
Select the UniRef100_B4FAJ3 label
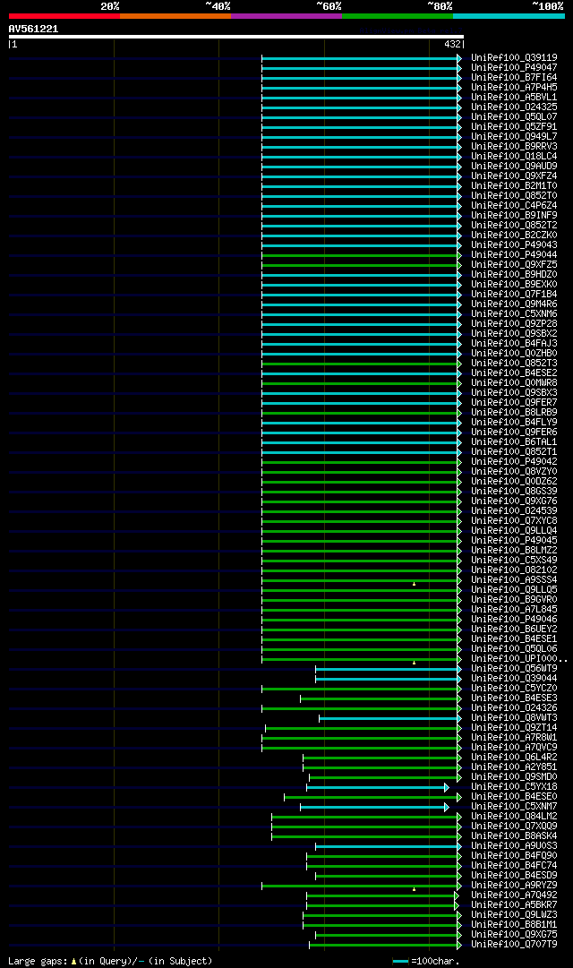point(514,344)
